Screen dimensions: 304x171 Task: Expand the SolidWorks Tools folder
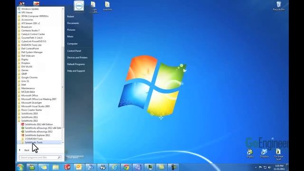tap(34, 142)
